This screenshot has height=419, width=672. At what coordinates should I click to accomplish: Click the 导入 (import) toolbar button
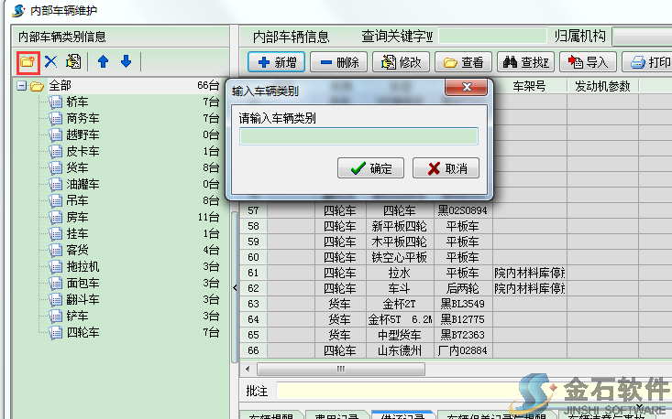tap(588, 62)
